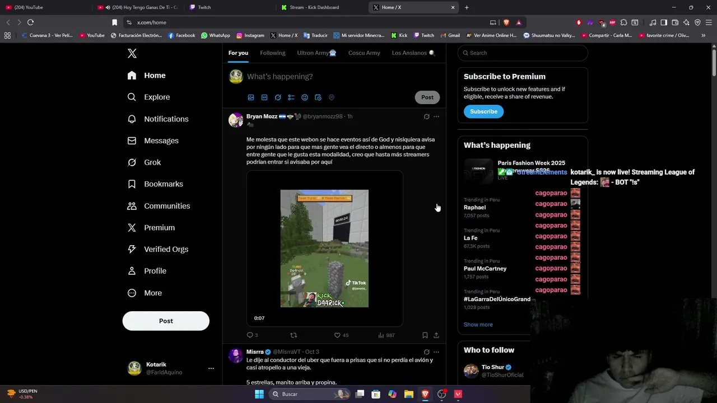Reload the page in browser toolbar
The height and width of the screenshot is (403, 717).
[30, 22]
